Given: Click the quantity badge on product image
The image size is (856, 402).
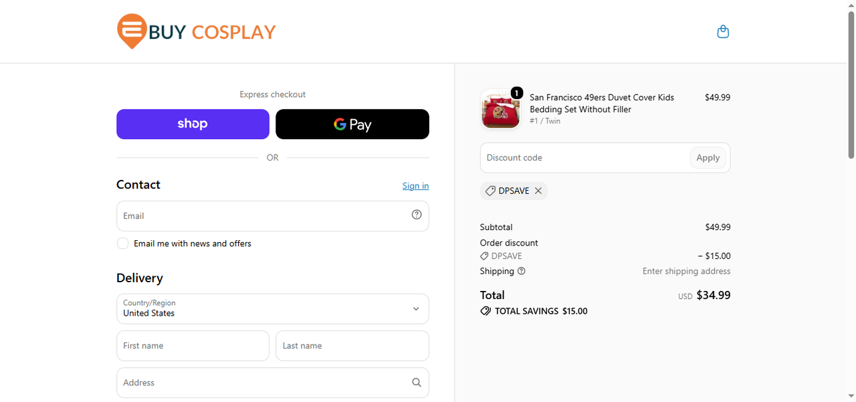Looking at the screenshot, I should tap(516, 93).
